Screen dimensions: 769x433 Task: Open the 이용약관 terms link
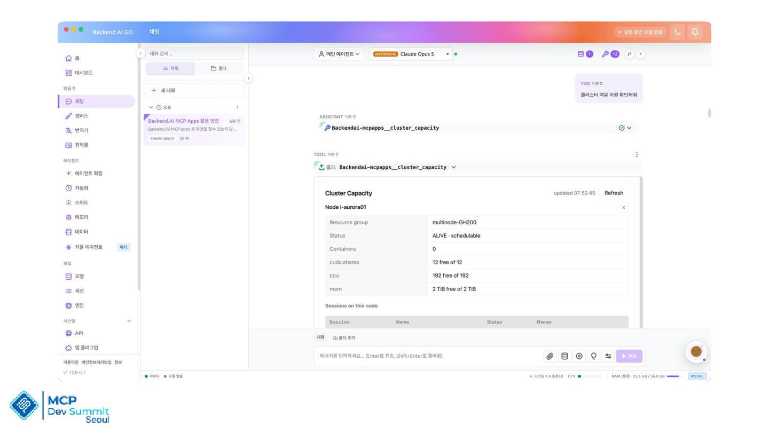click(71, 363)
